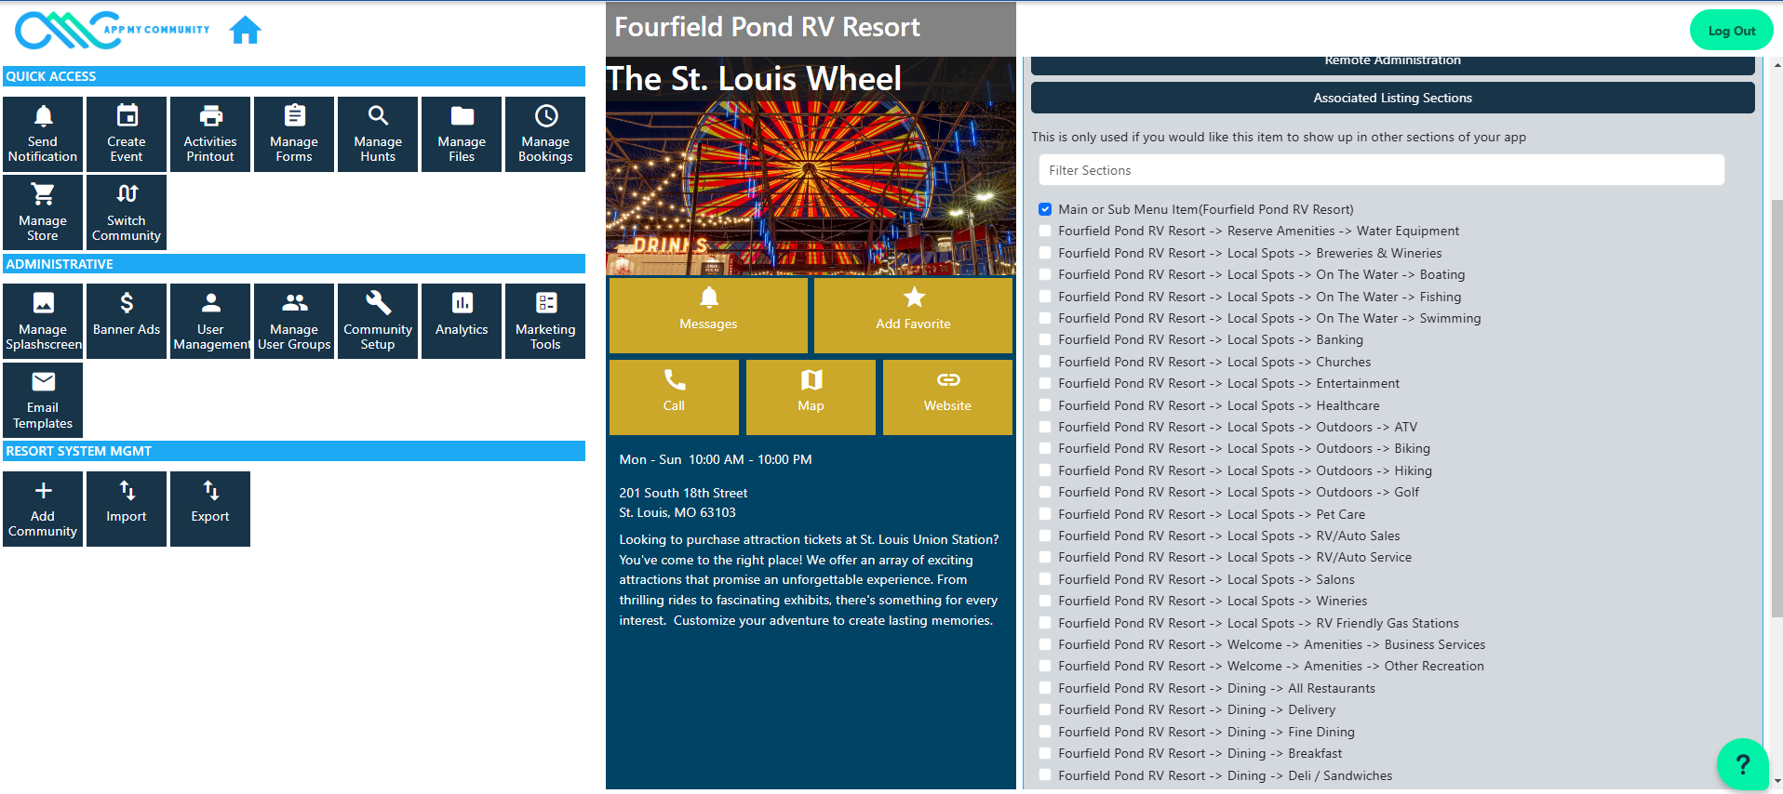This screenshot has width=1783, height=794.
Task: Click Fourfield Pond RV Resort title
Action: coord(767,27)
